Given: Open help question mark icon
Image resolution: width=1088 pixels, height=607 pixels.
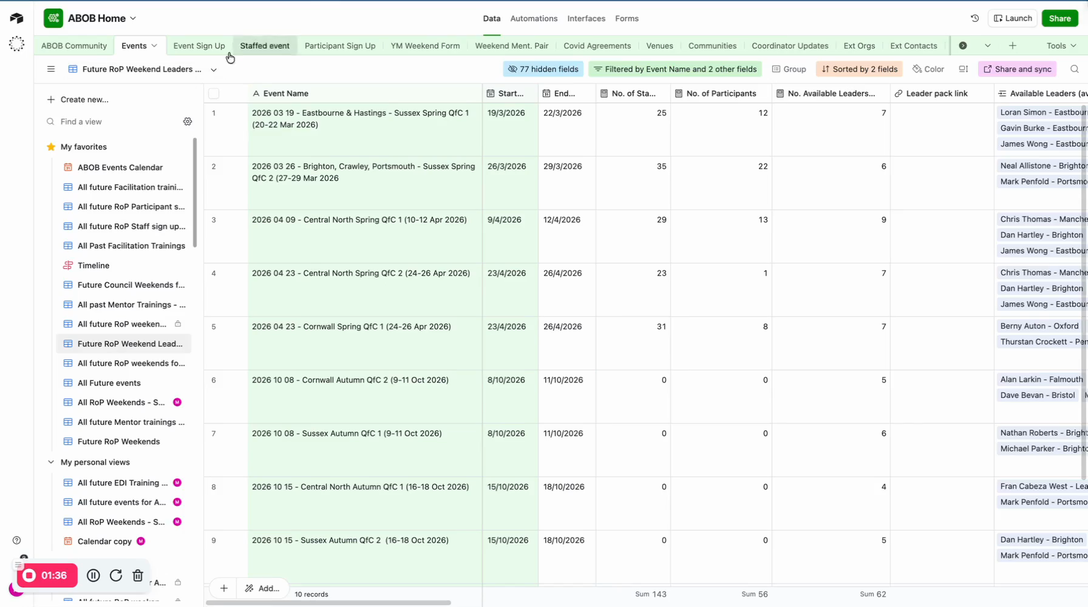Looking at the screenshot, I should [16, 540].
